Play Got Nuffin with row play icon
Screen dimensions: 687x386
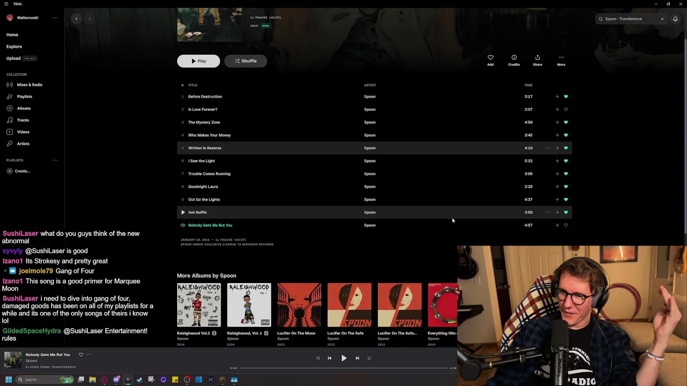[182, 212]
